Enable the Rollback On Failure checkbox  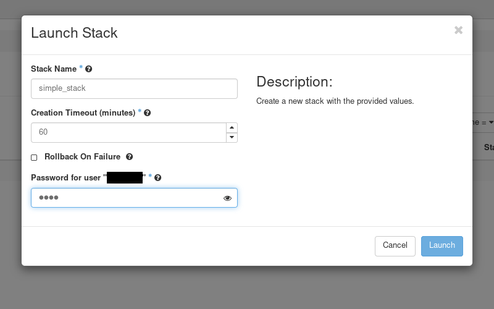pos(34,158)
